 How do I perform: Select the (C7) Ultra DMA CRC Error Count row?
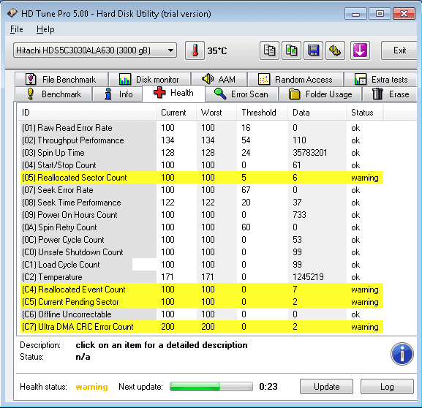coord(202,326)
